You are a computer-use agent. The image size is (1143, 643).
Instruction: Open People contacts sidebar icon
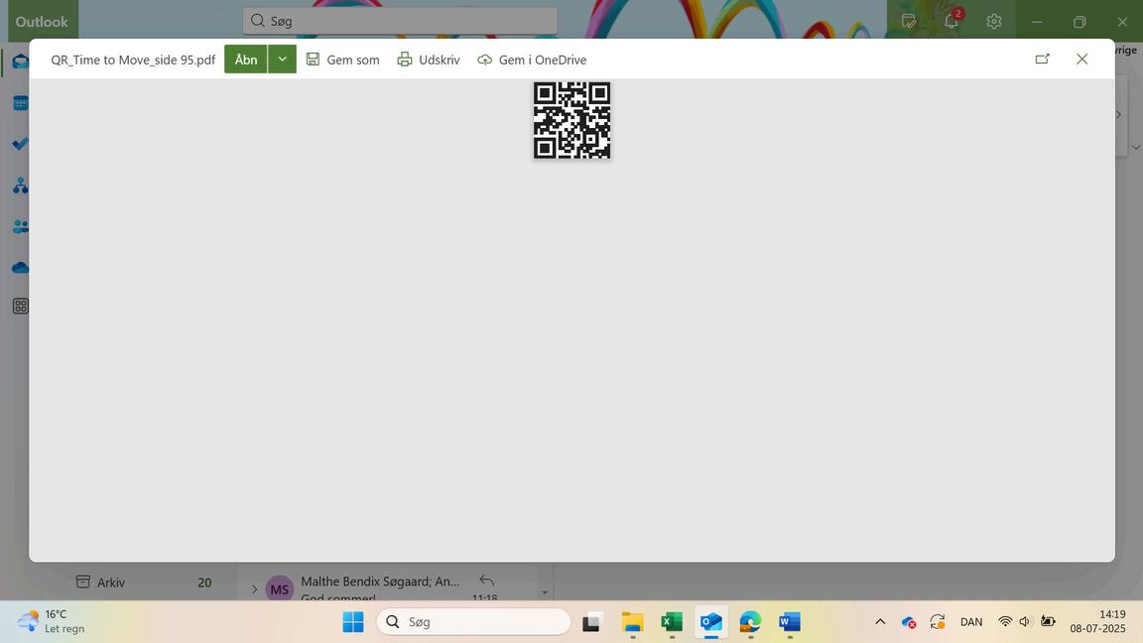pyautogui.click(x=21, y=226)
